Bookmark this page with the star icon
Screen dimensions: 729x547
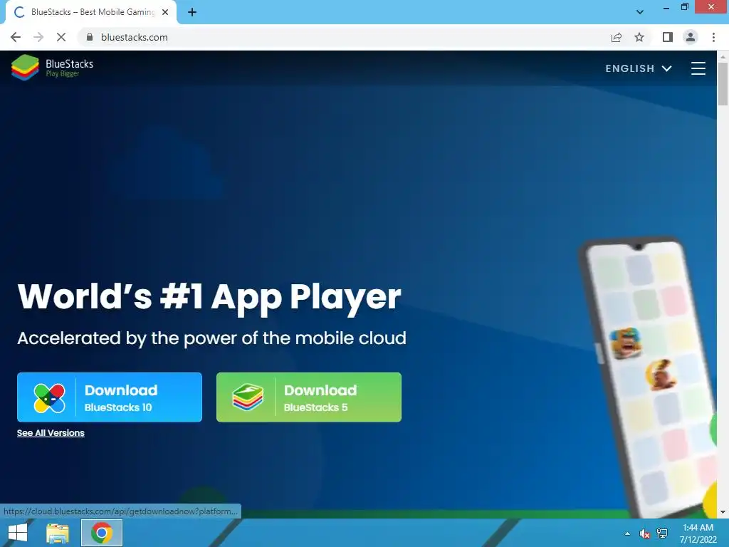tap(639, 37)
